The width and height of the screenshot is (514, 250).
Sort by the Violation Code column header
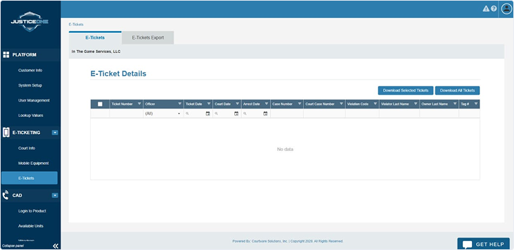click(358, 104)
